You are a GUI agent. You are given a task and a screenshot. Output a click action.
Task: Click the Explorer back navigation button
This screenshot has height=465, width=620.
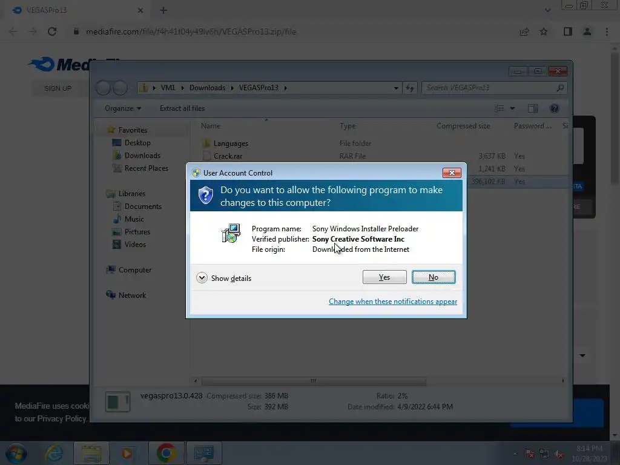pos(103,88)
